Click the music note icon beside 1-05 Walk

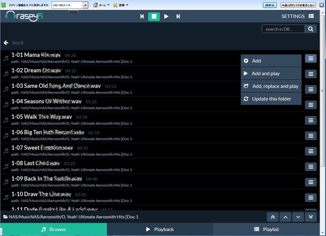point(6,120)
